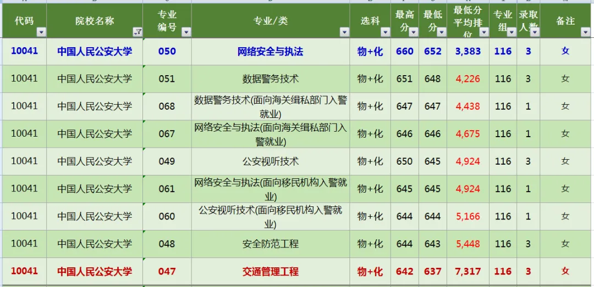The width and height of the screenshot is (594, 287).
Task: Click the ranking value 4,438
Action: point(468,106)
